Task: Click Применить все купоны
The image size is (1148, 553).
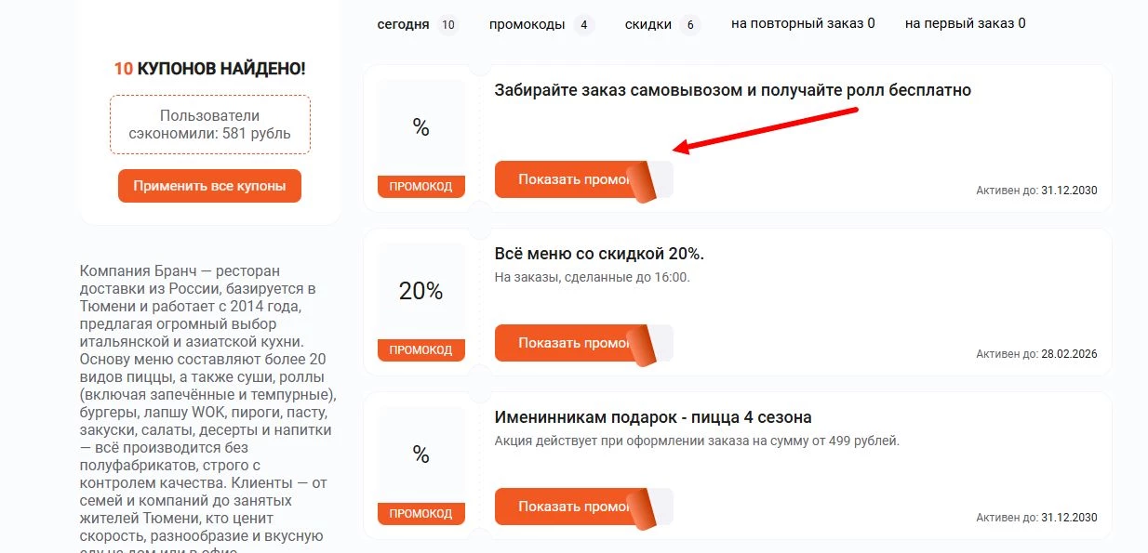Action: coord(208,185)
